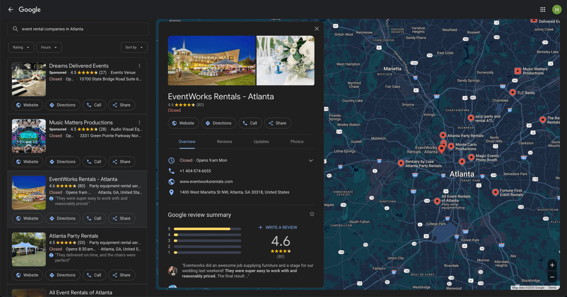The width and height of the screenshot is (567, 297).
Task: Click the Terms link on the map
Action: click(552, 288)
